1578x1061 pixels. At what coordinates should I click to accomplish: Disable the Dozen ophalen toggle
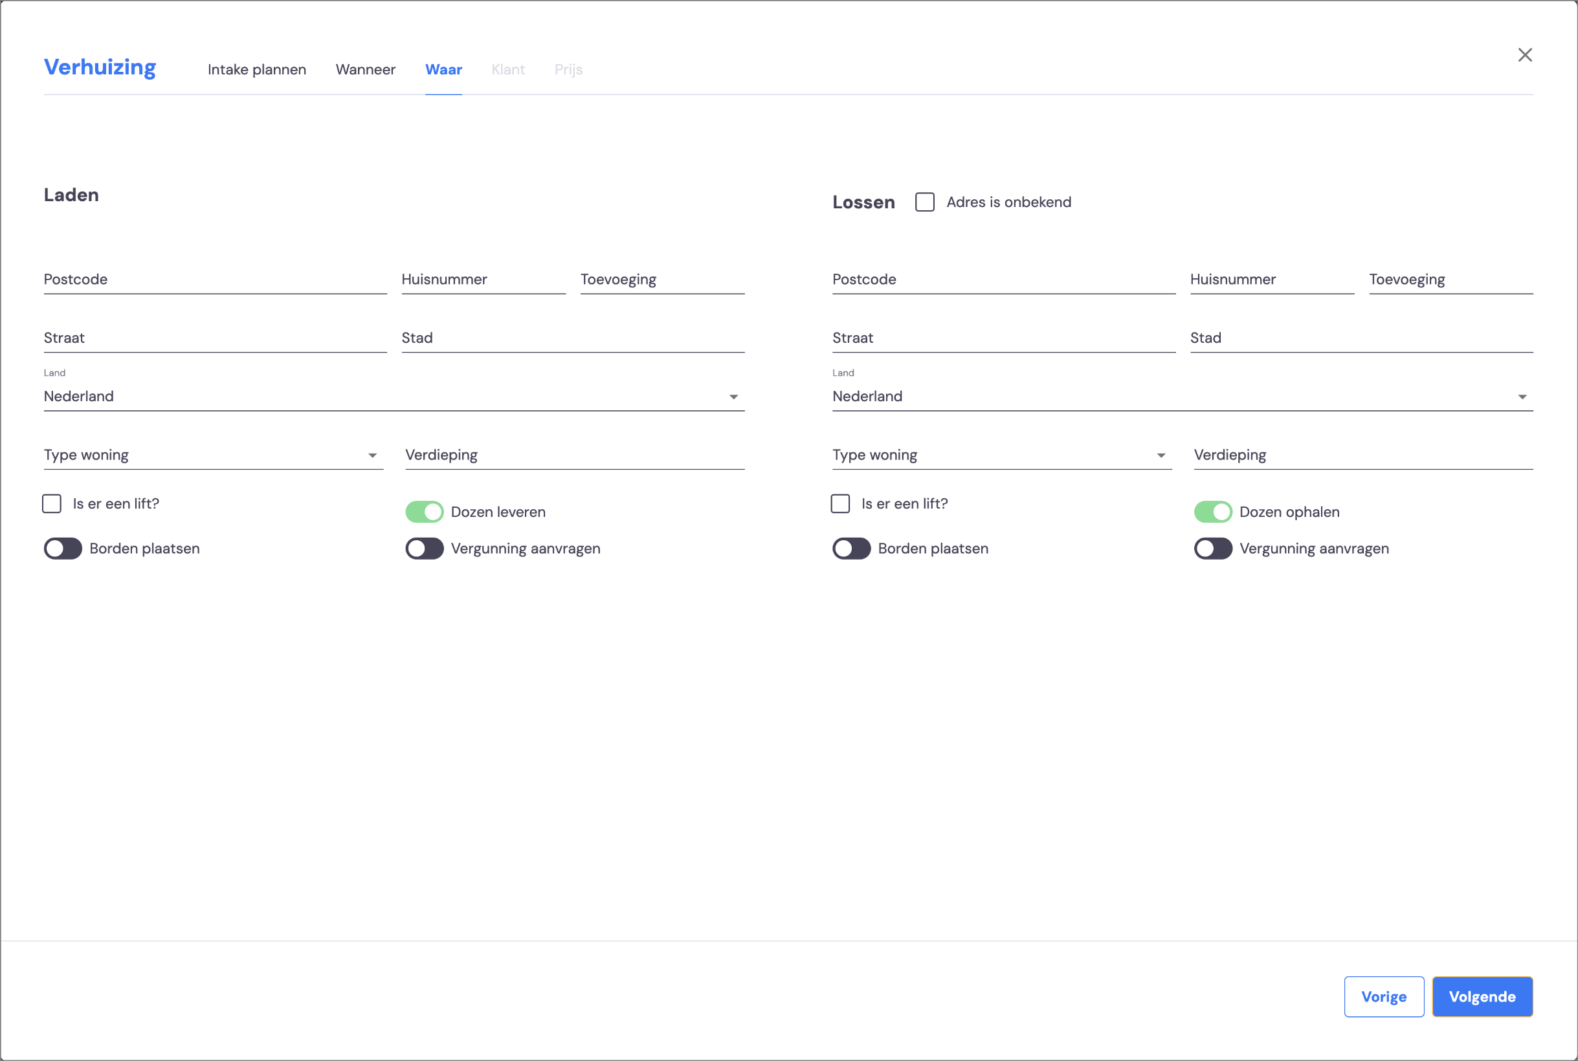click(1212, 512)
